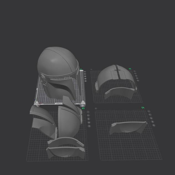Remove all objects on plate 04
Image resolution: width=175 pixels, height=175 pixels.
tap(149, 111)
